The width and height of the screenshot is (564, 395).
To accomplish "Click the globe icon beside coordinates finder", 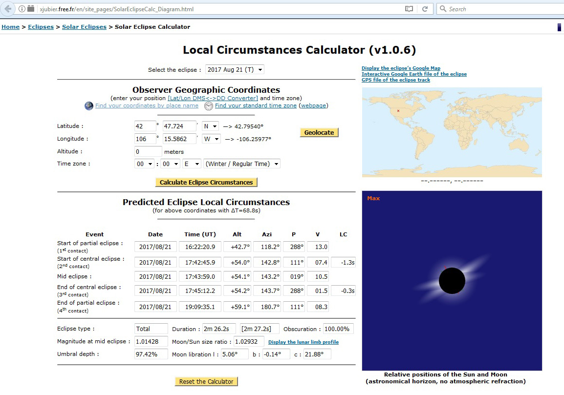I will pyautogui.click(x=89, y=105).
